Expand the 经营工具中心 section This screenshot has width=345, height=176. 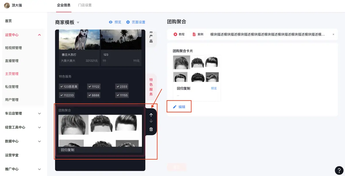pyautogui.click(x=39, y=127)
